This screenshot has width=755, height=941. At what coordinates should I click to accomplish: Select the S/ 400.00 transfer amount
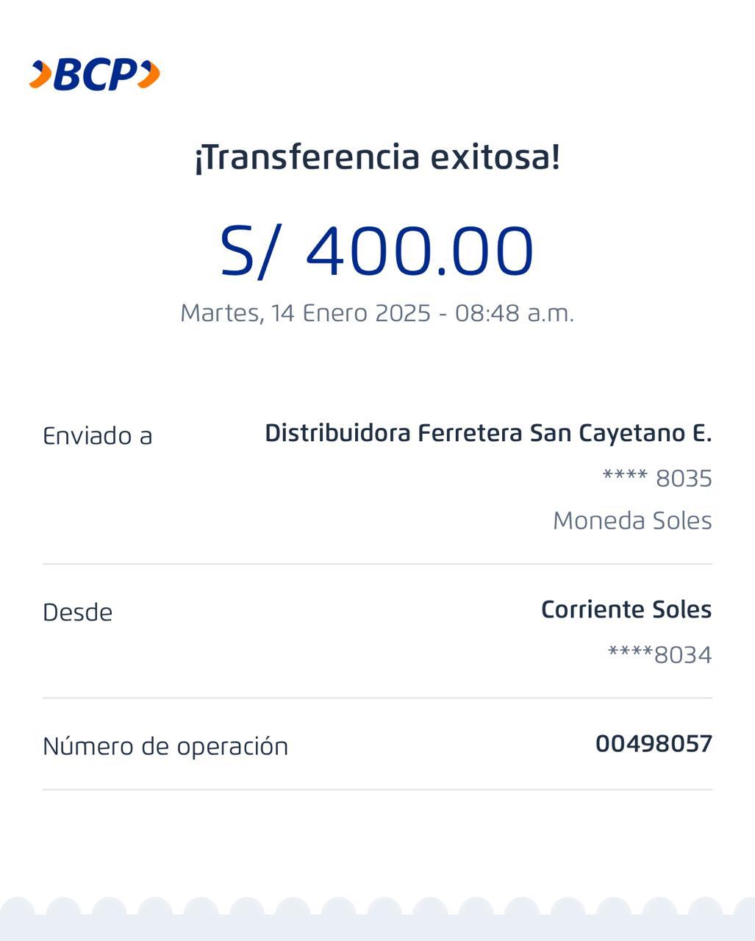pyautogui.click(x=377, y=251)
